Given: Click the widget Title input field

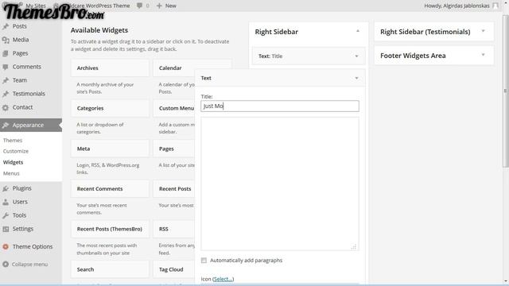Looking at the screenshot, I should coord(280,106).
